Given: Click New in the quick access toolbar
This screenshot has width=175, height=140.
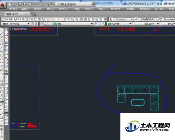Looking at the screenshot, I should pyautogui.click(x=10, y=5).
